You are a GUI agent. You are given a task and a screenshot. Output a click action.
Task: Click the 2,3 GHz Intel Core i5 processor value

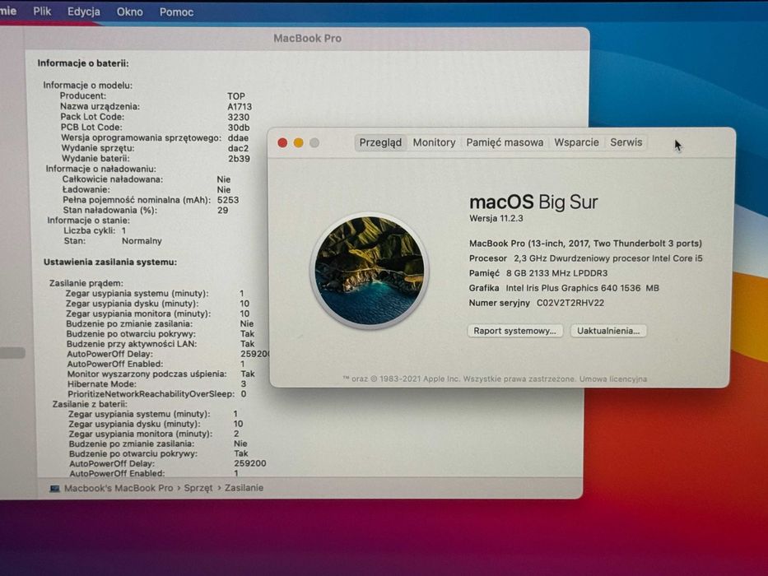pos(607,258)
